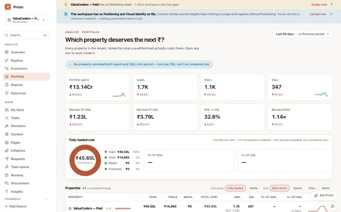Dismiss the Marketing Head warning banner
The height and width of the screenshot is (212, 341).
coord(332,4)
